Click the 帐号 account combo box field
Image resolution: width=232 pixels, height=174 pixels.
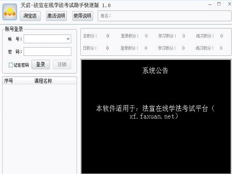(x=47, y=39)
